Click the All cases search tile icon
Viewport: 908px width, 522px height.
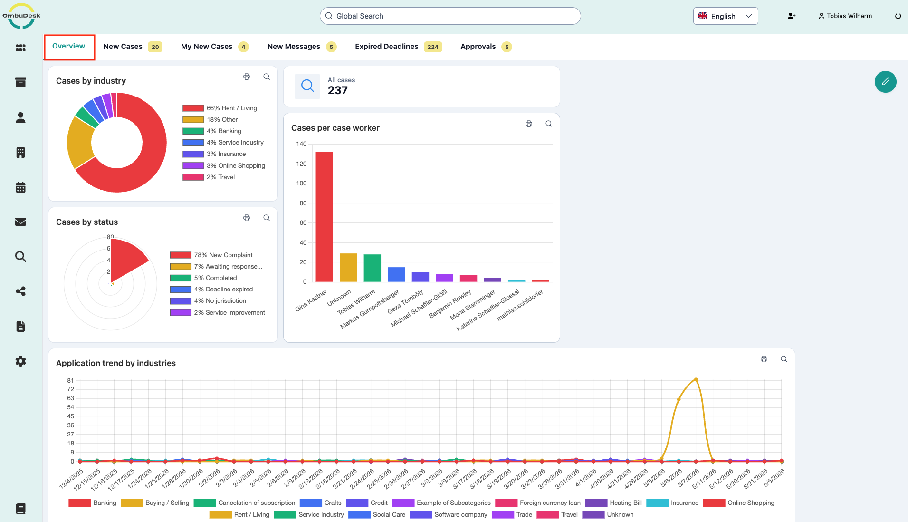coord(307,86)
